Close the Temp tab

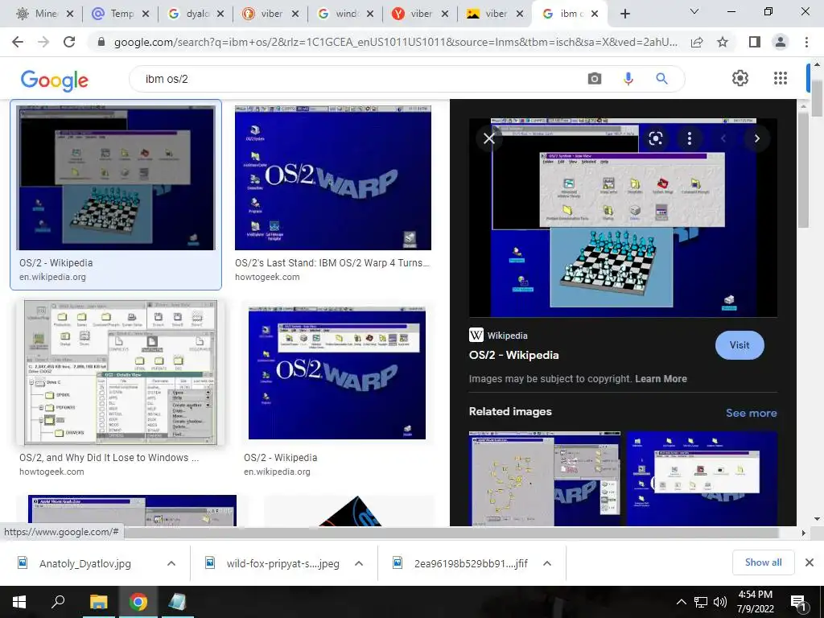pyautogui.click(x=146, y=14)
